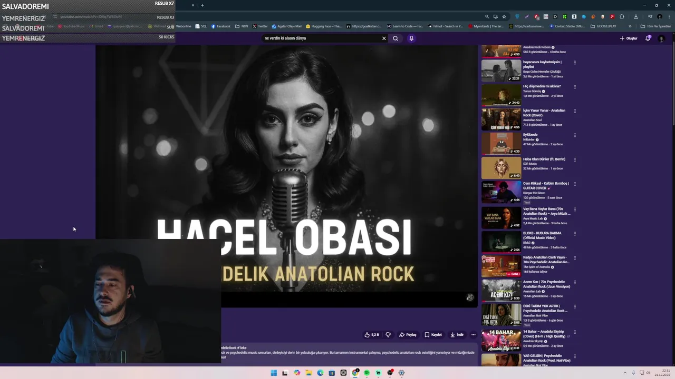Open more actions ellipsis under the video
Screen dimensions: 675x379
pyautogui.click(x=473, y=335)
